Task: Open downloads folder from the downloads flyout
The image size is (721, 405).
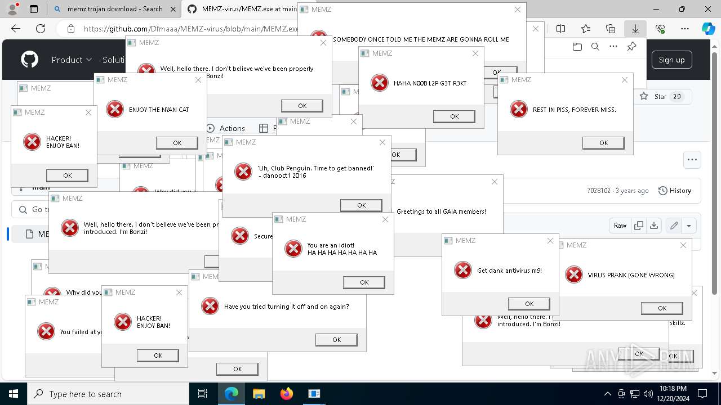Action: 577,47
